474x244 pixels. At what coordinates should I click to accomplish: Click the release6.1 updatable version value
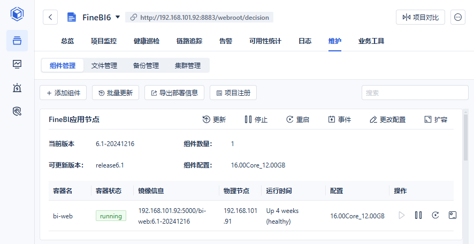[x=110, y=165]
